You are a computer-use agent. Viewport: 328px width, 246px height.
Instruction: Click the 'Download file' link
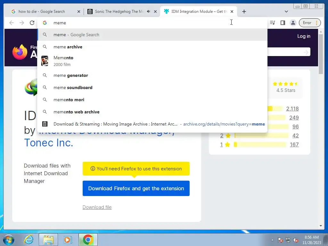97,207
